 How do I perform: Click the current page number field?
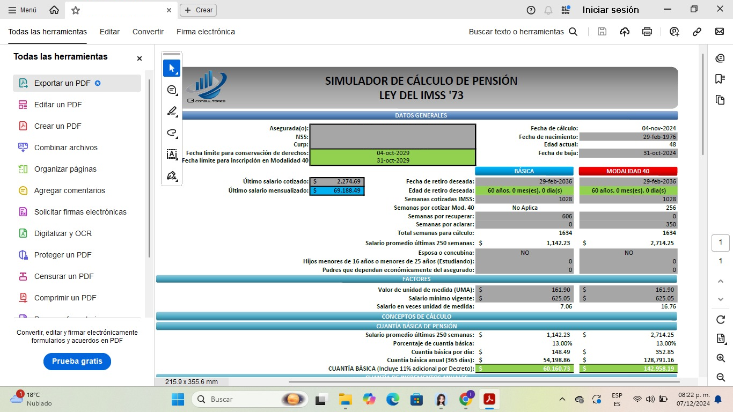point(720,242)
